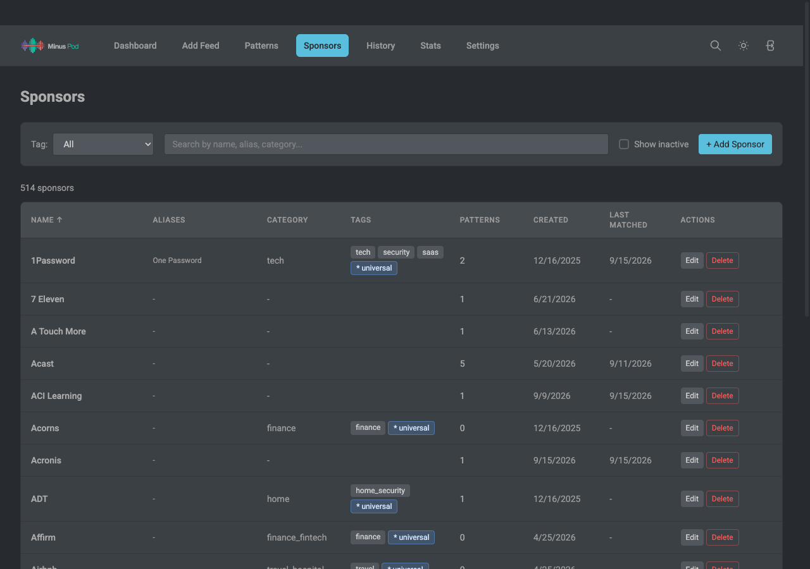Open the Add Feed tab

(x=201, y=46)
